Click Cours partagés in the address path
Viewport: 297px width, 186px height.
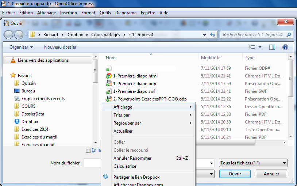click(105, 35)
